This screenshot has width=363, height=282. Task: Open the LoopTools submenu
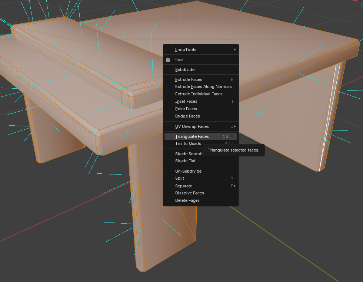point(201,50)
